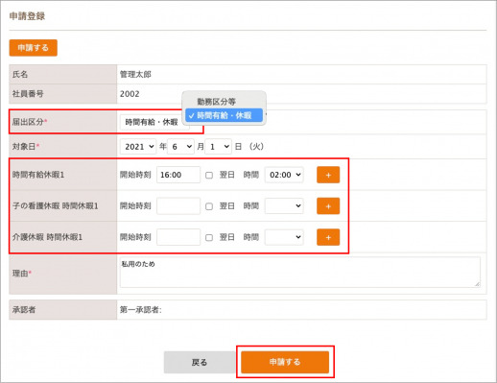This screenshot has height=383, width=497.
Task: Toggle 翌日 checkbox for 介護休暇 時間休暇1
Action: coord(209,237)
